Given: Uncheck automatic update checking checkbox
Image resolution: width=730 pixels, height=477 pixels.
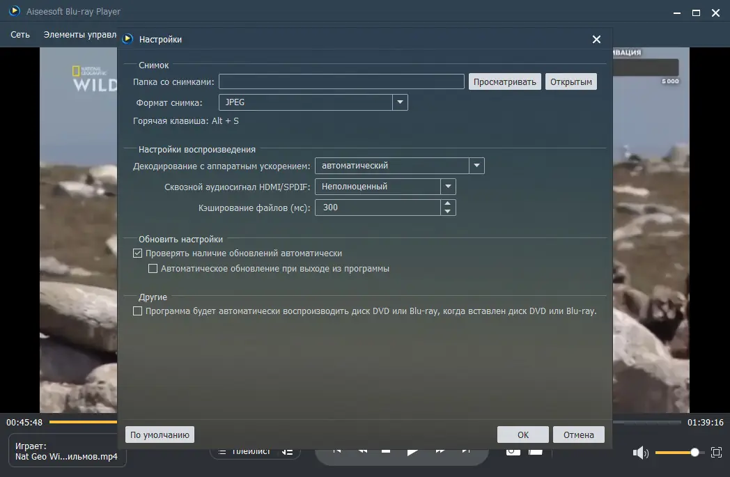Looking at the screenshot, I should pyautogui.click(x=137, y=253).
